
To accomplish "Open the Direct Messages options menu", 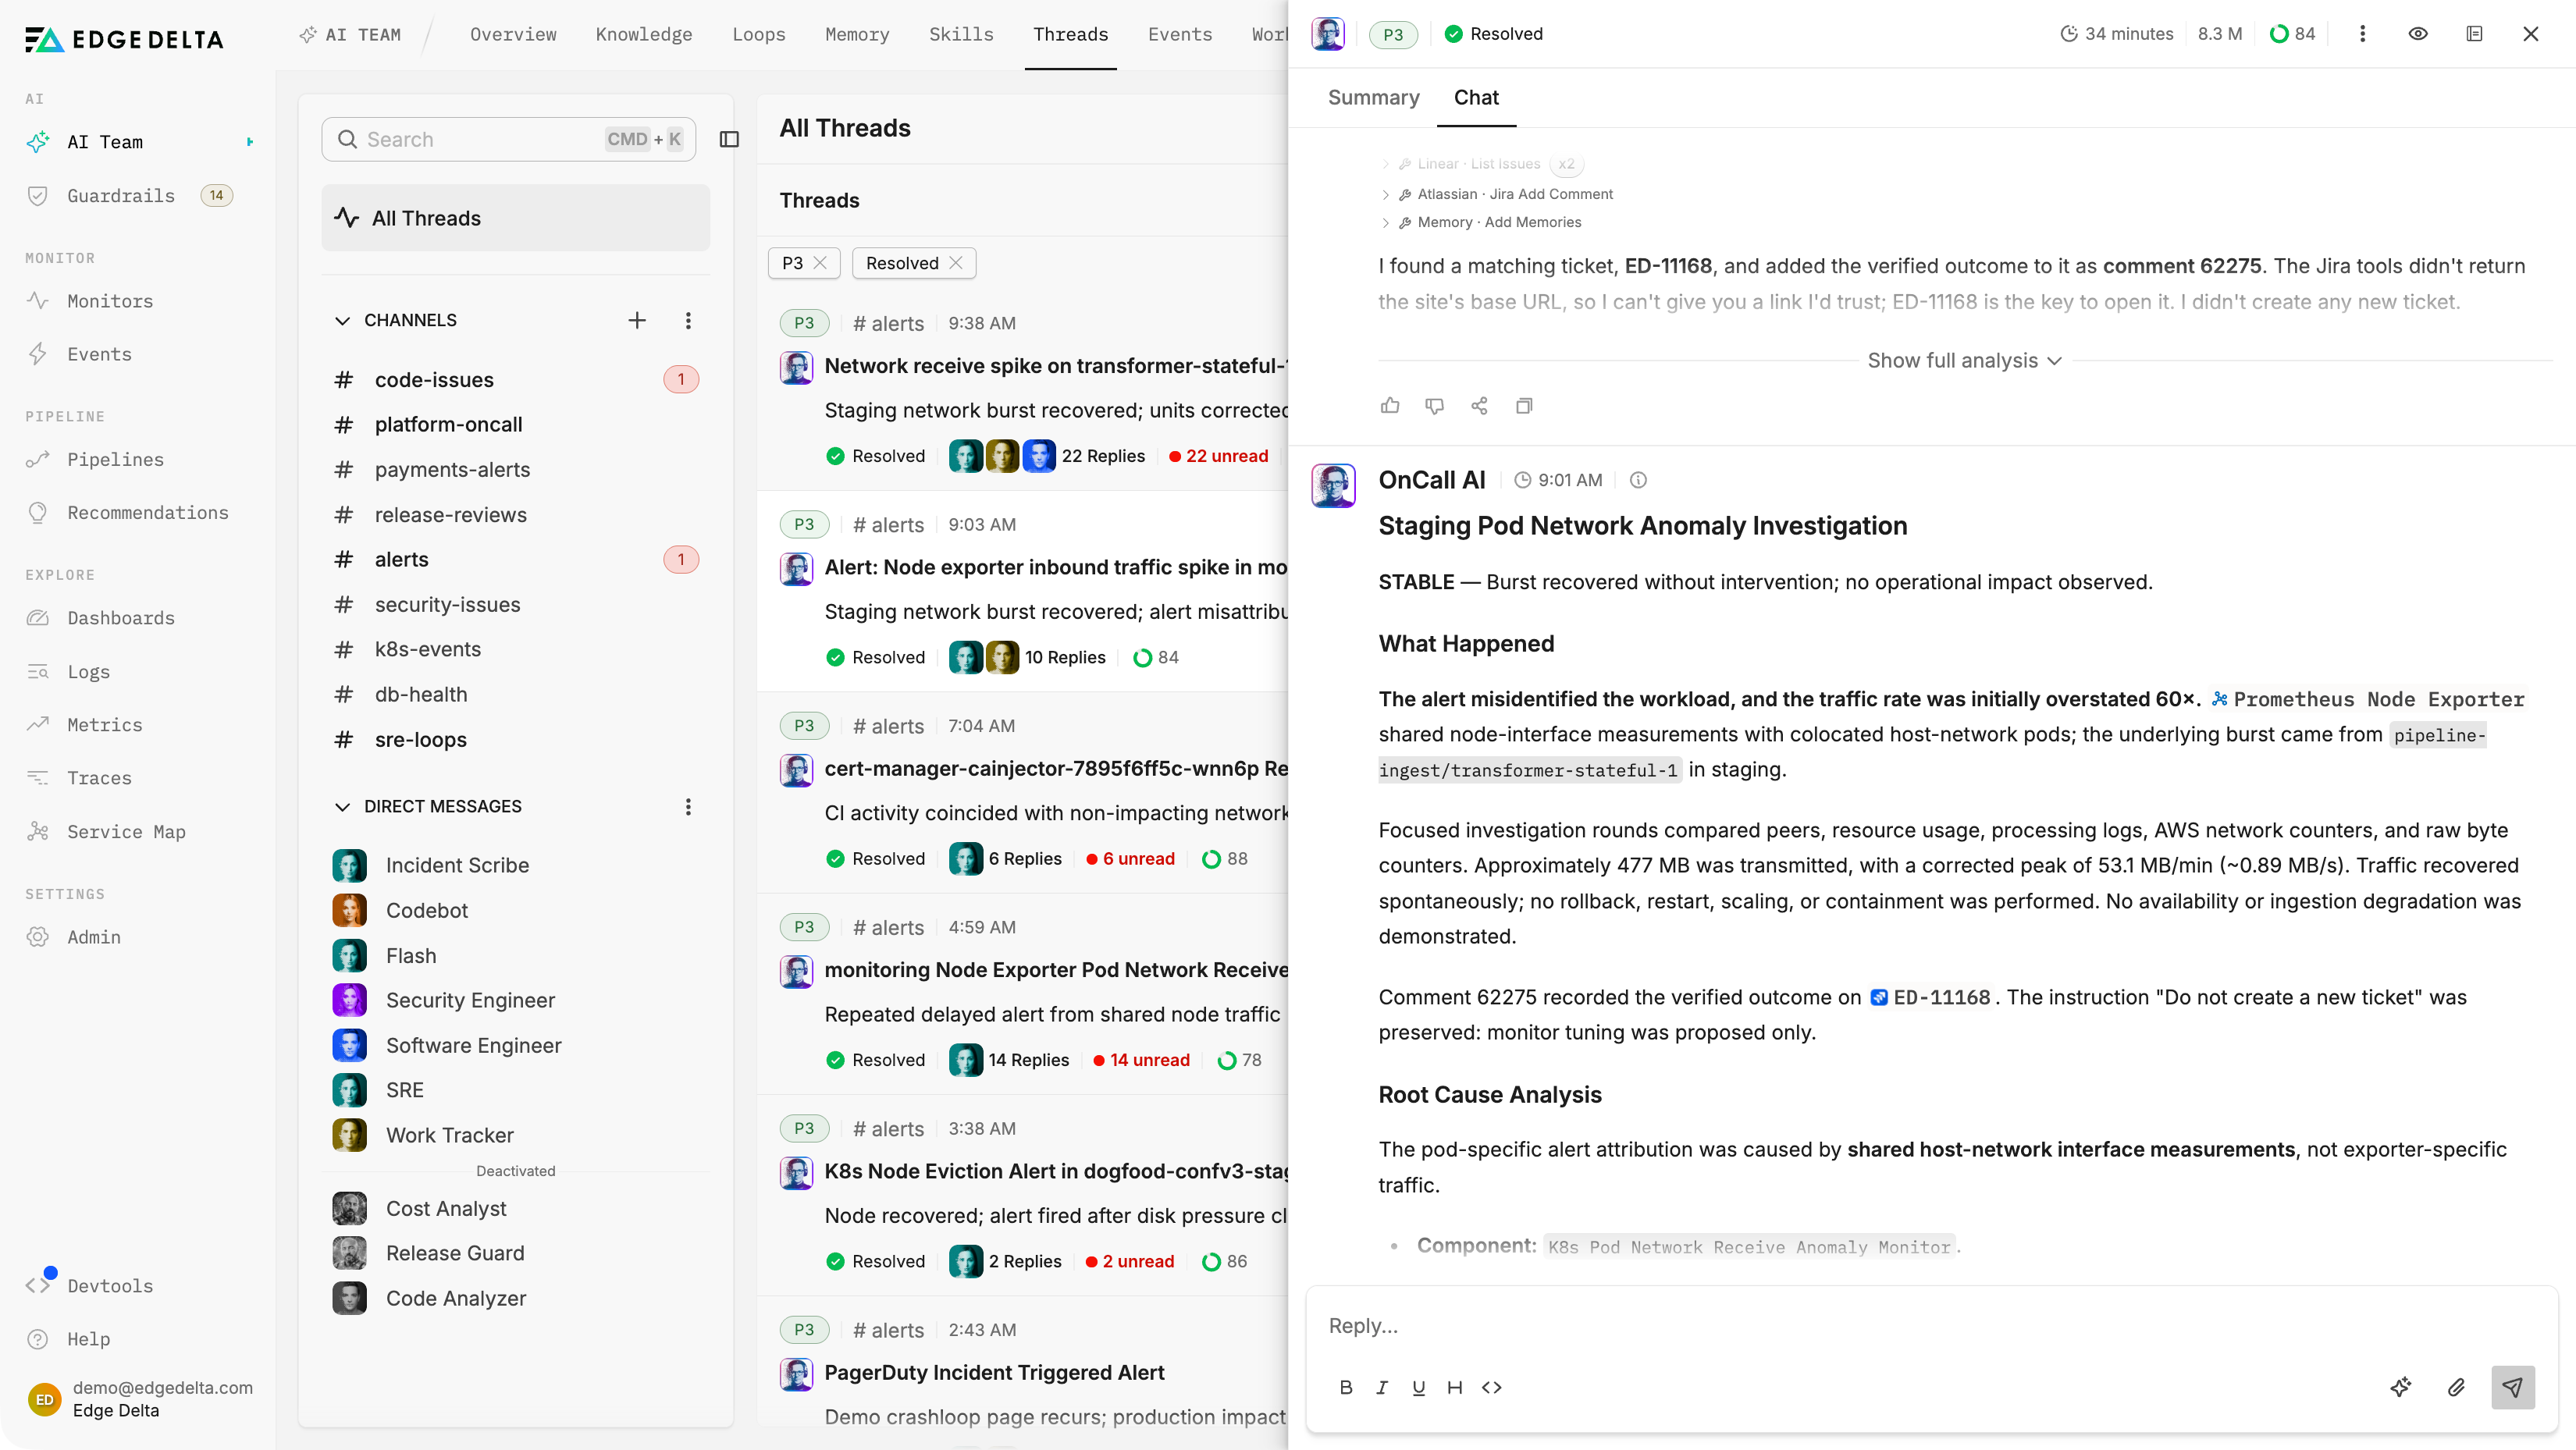I will (x=688, y=807).
